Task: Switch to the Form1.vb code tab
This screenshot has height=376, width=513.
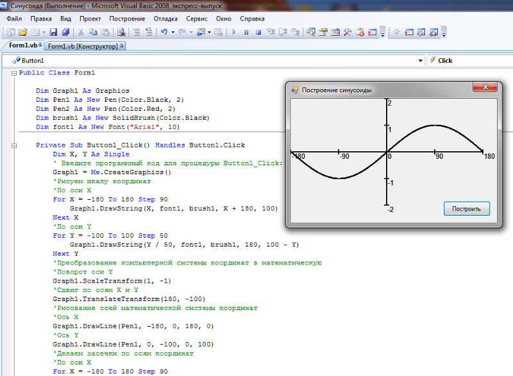Action: pyautogui.click(x=24, y=45)
